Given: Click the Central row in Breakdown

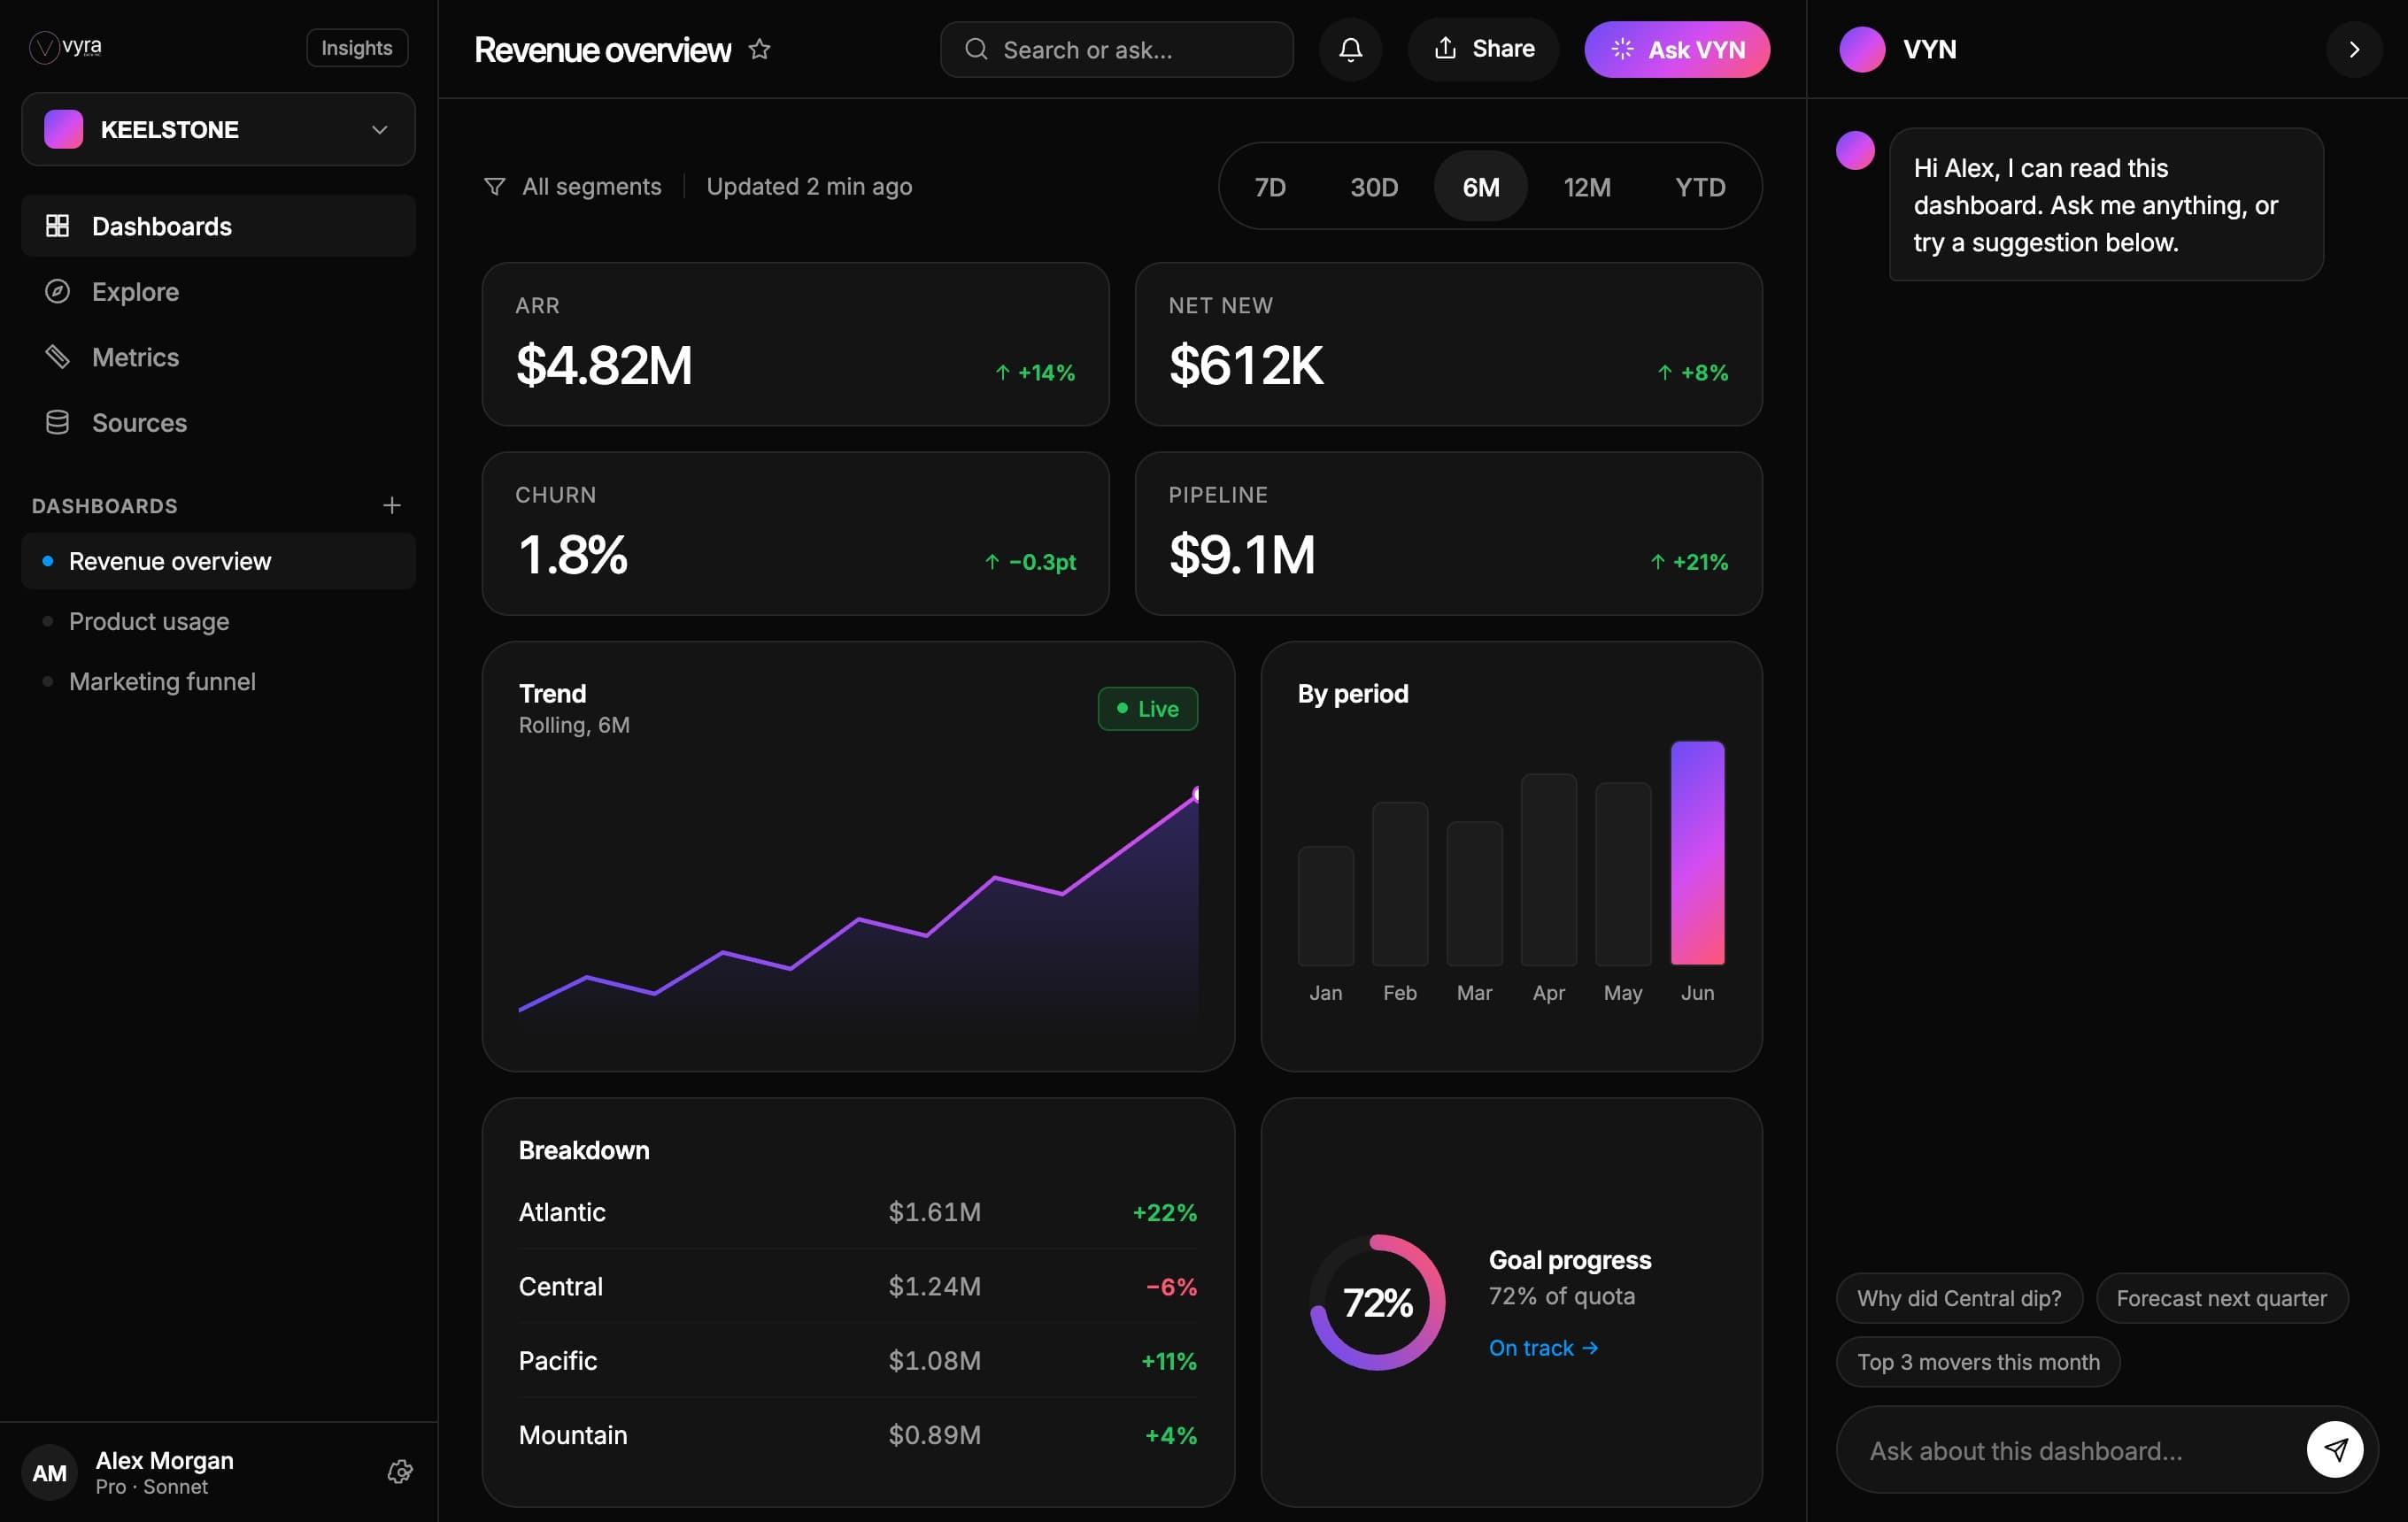Looking at the screenshot, I should pyautogui.click(x=858, y=1286).
